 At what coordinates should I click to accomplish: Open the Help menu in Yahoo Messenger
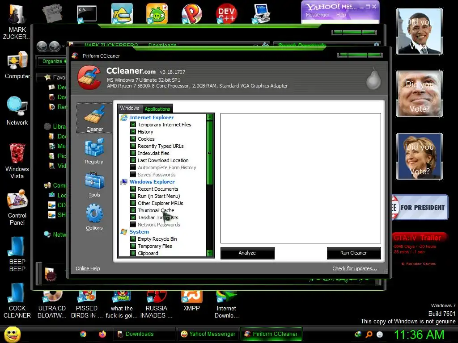(341, 15)
